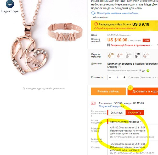Click the red coupon ticket icon

coord(93,103)
